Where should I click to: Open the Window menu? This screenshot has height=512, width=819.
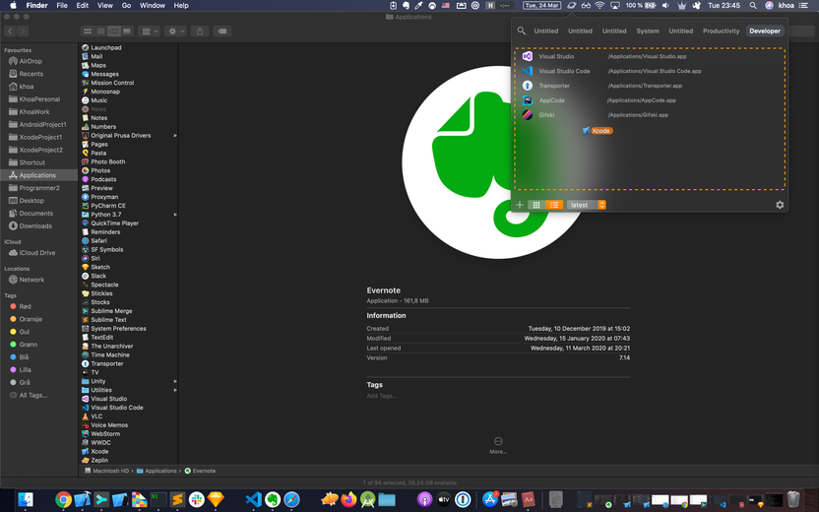153,5
